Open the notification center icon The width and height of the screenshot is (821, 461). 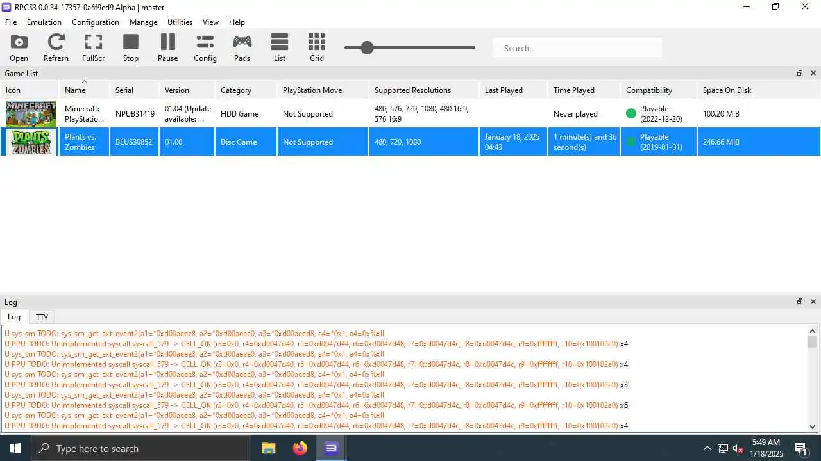(800, 448)
